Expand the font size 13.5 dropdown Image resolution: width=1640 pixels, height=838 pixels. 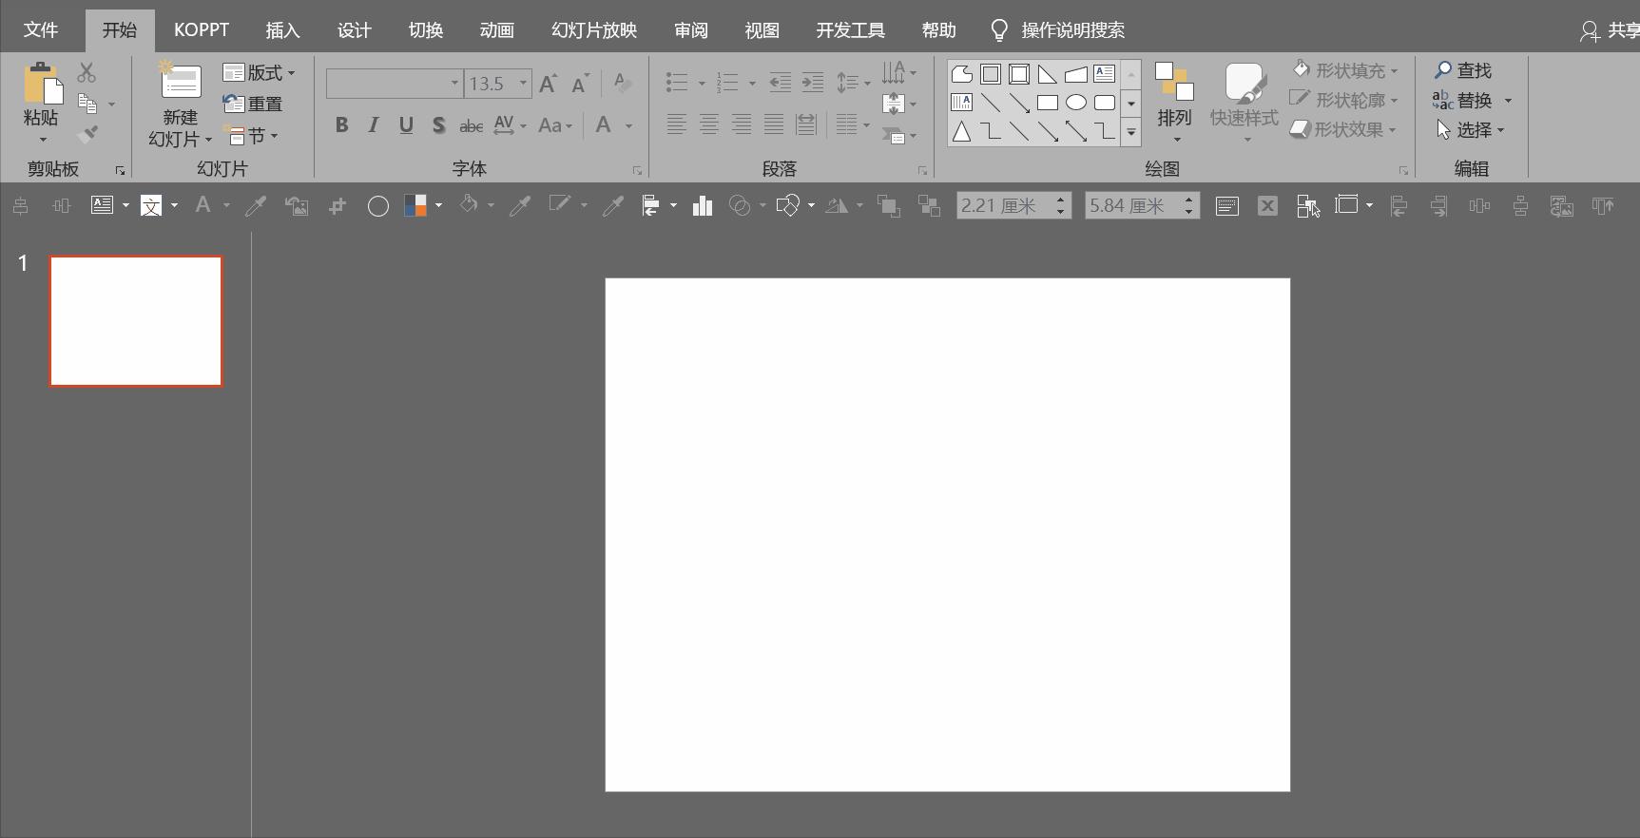tap(523, 84)
